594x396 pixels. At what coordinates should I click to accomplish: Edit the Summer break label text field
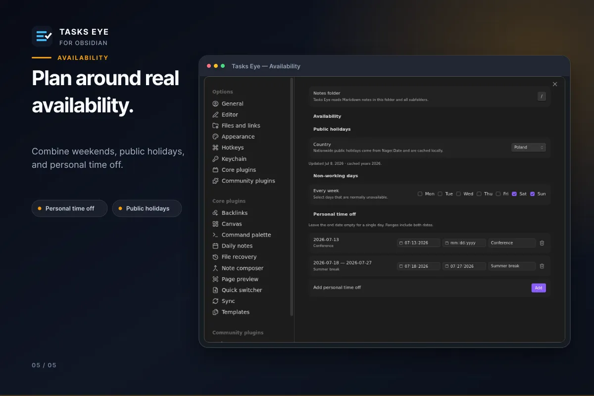(512, 266)
